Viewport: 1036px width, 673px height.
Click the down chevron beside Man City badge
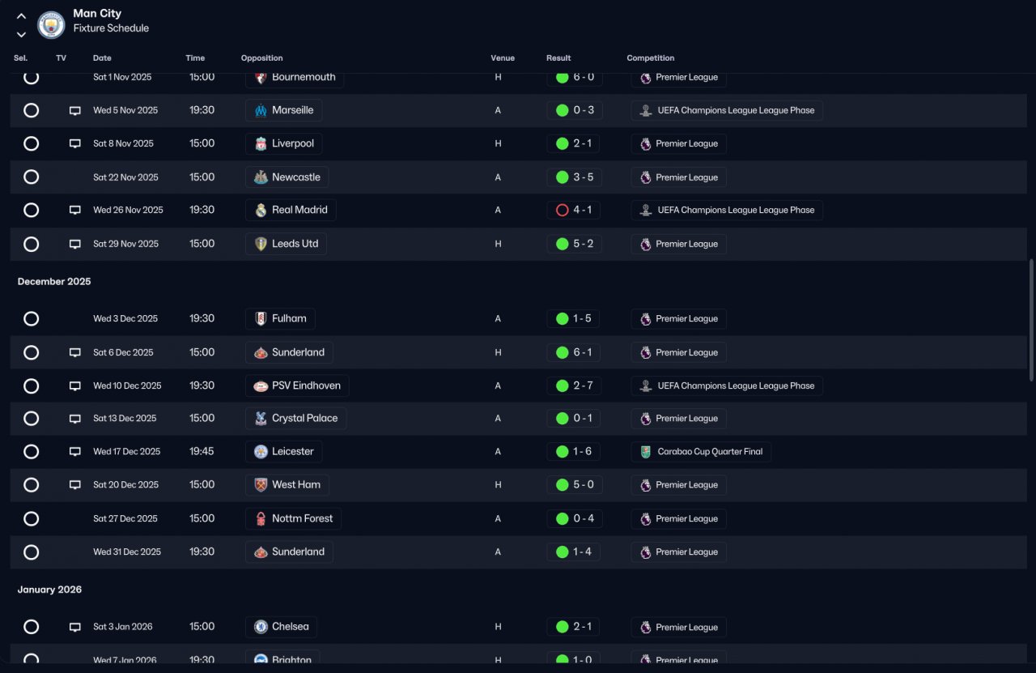21,34
